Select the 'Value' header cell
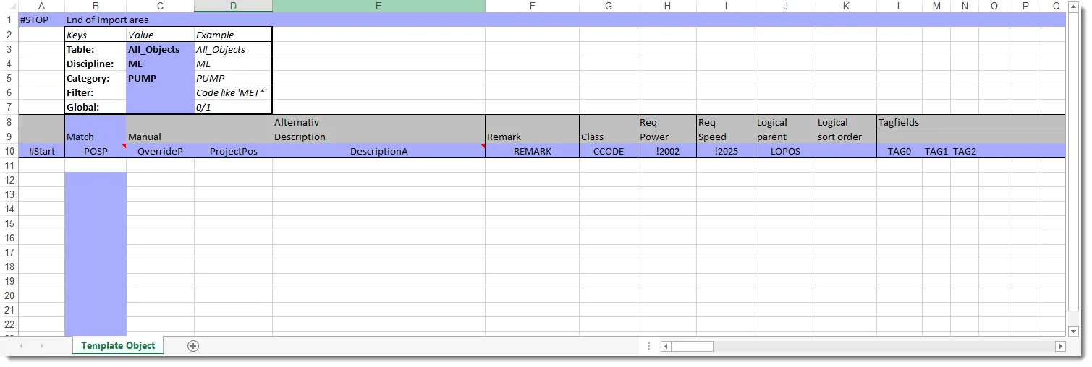The width and height of the screenshot is (1092, 367). (160, 35)
